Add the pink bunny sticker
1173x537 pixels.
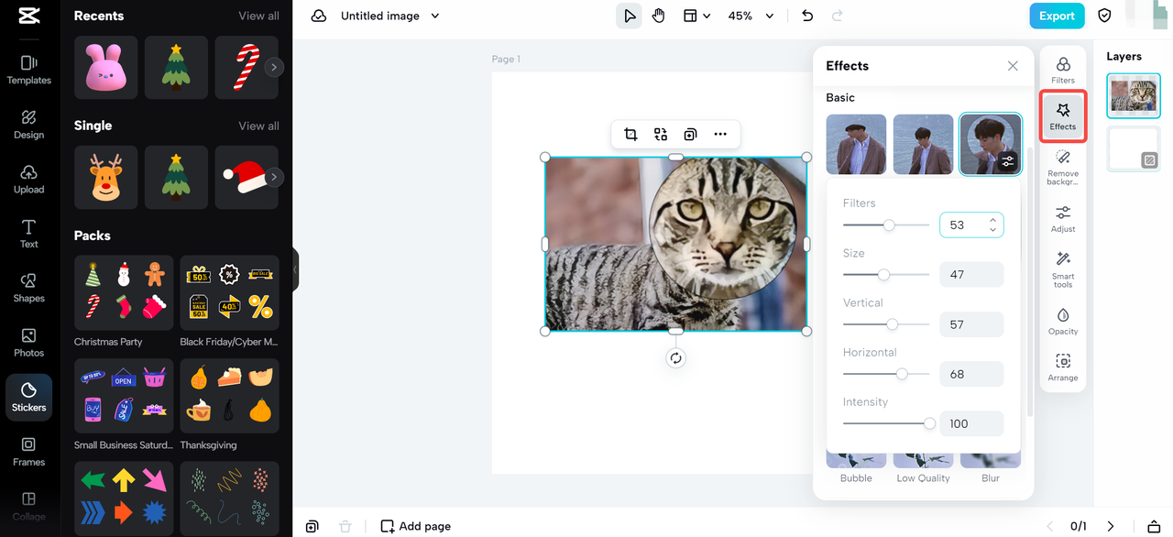pyautogui.click(x=105, y=67)
